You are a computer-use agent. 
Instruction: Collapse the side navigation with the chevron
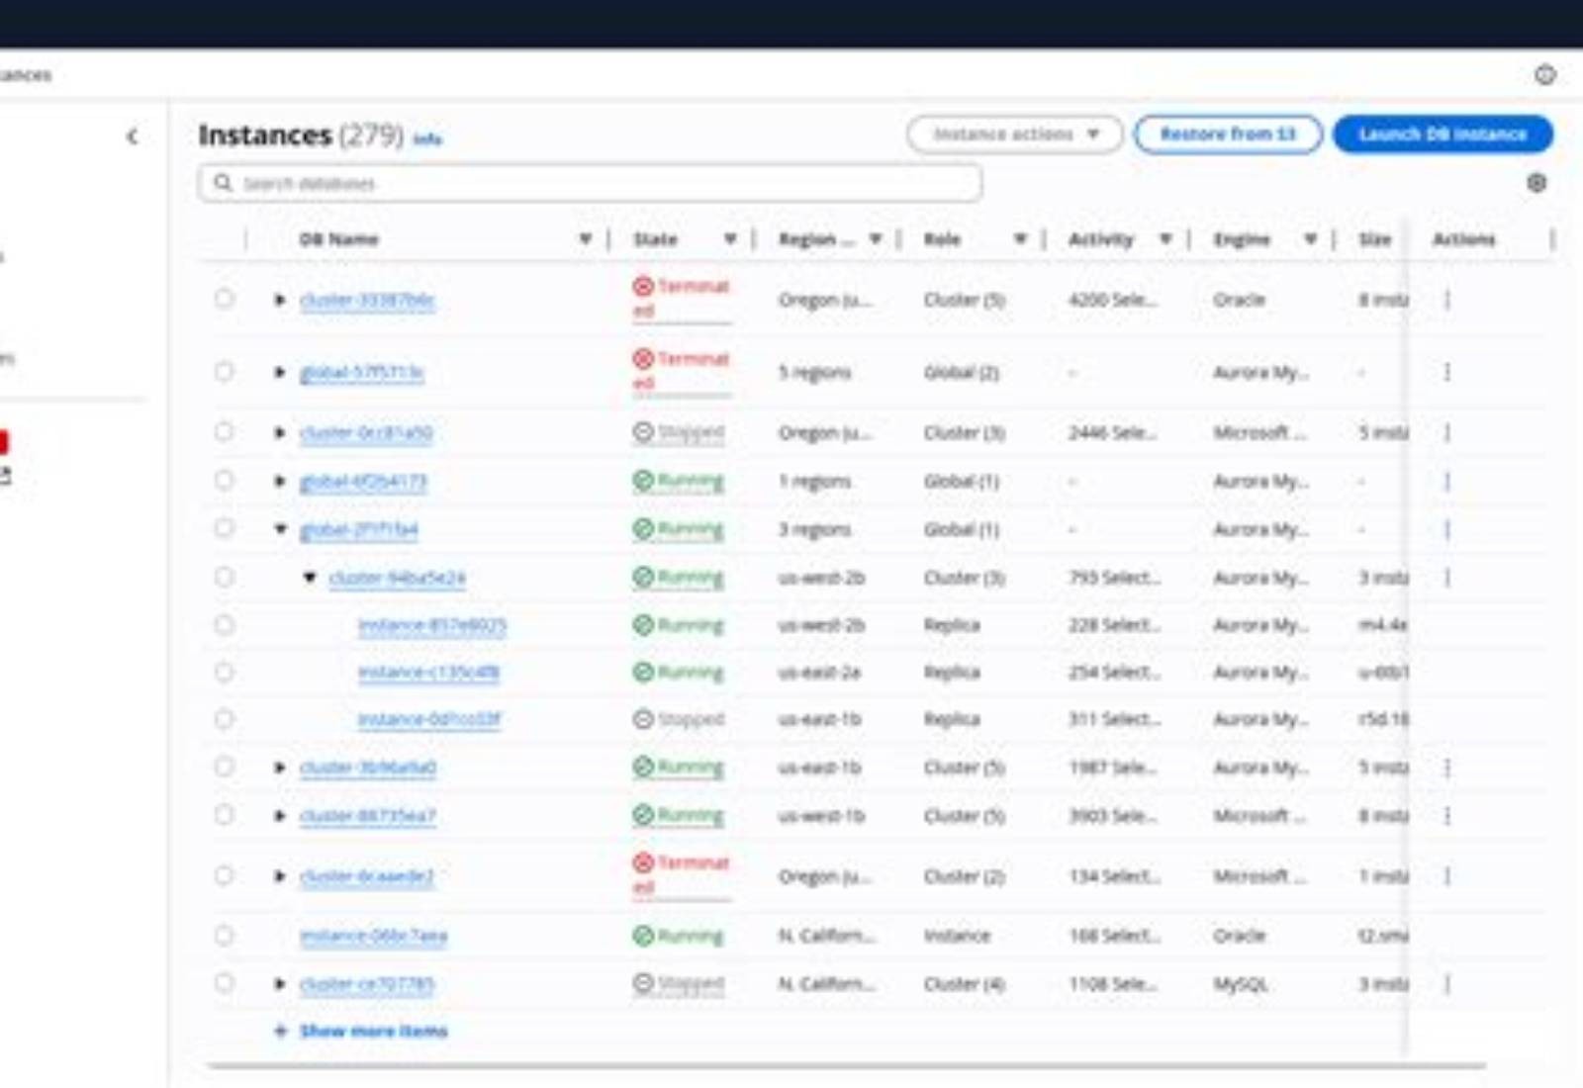pos(133,136)
